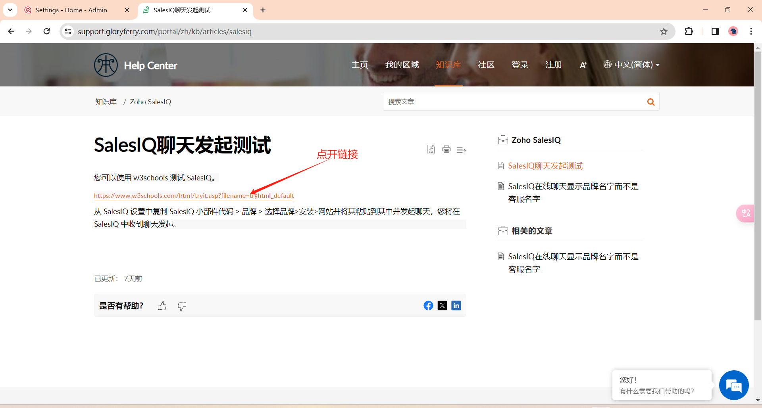762x408 pixels.
Task: Reload the page
Action: 47,31
